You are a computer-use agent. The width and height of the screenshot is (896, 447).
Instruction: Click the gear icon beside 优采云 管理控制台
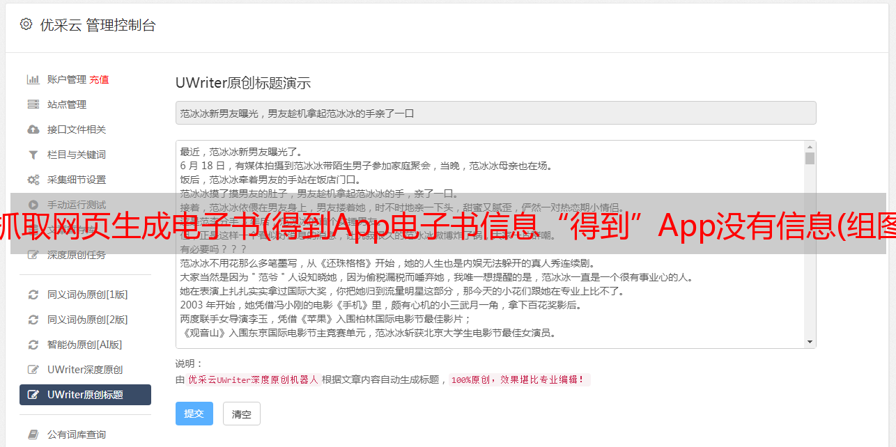(x=26, y=25)
